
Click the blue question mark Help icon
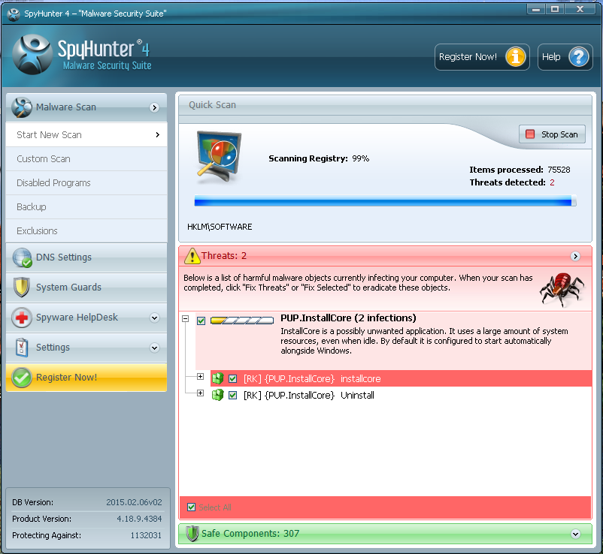pos(578,57)
